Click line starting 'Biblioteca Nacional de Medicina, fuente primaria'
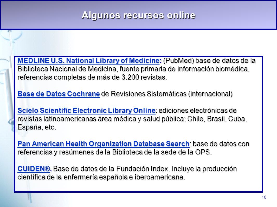 133,69
